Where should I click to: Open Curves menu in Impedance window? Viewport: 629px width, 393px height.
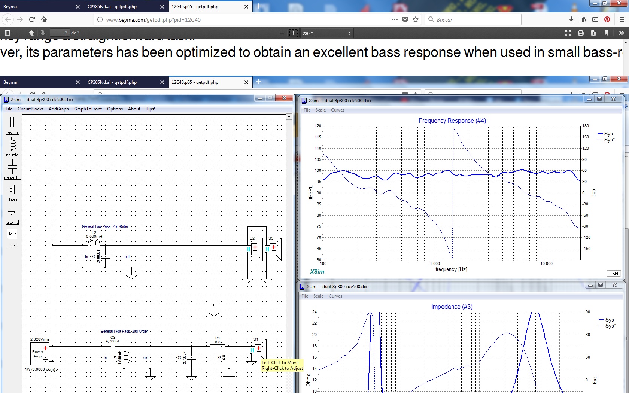pyautogui.click(x=335, y=296)
